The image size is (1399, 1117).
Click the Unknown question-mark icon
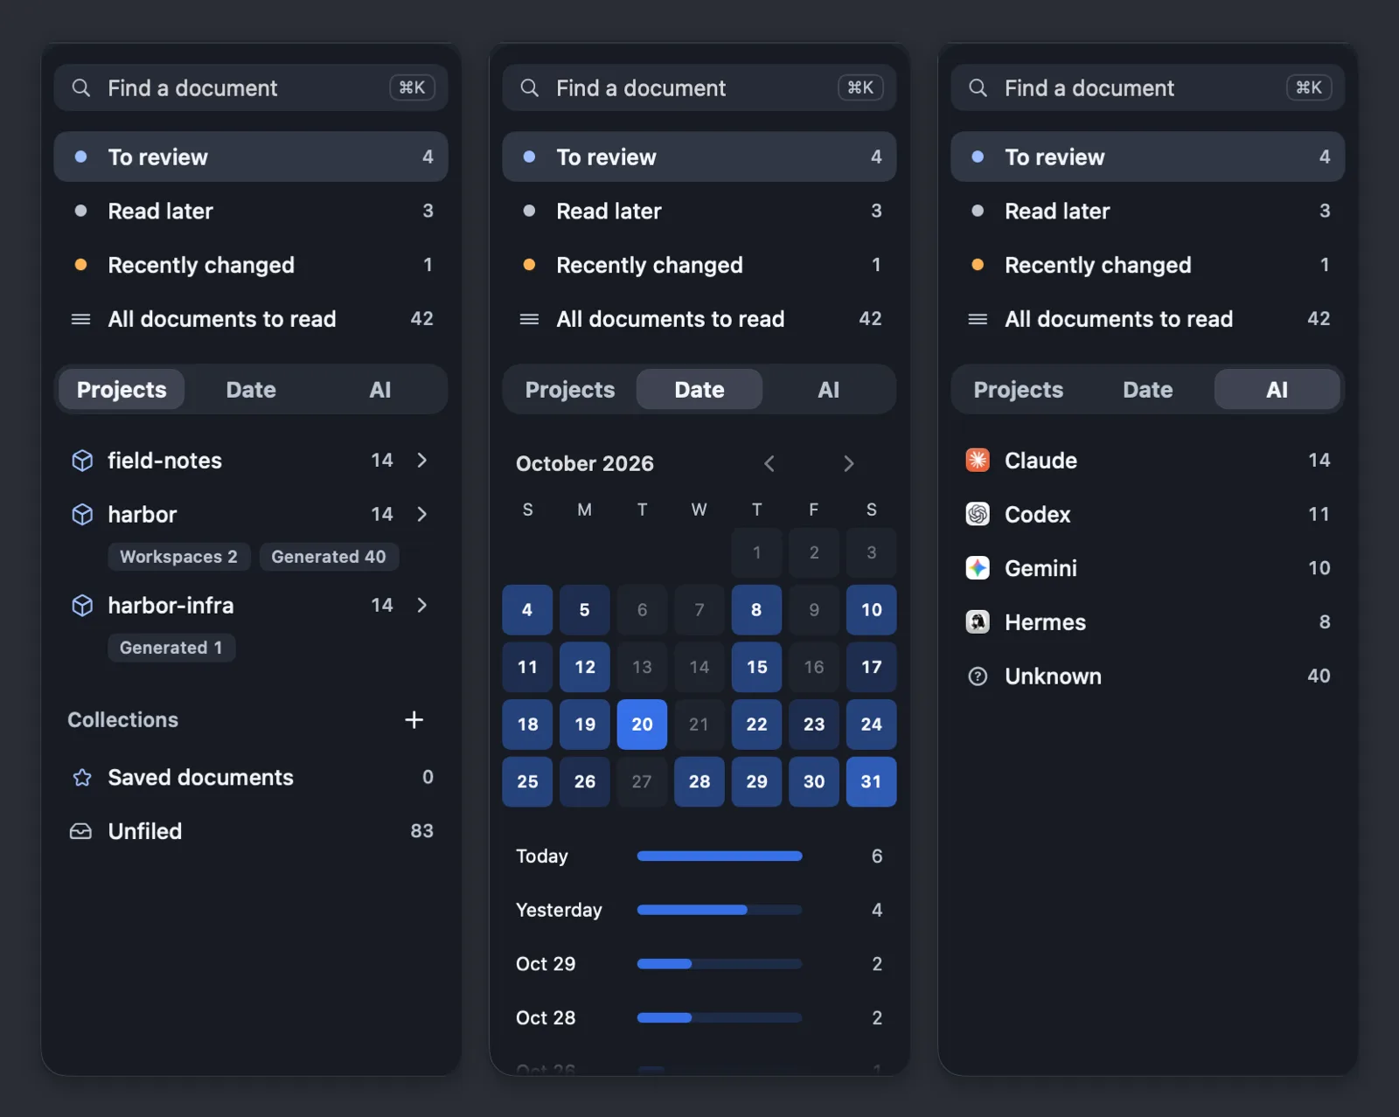tap(978, 676)
